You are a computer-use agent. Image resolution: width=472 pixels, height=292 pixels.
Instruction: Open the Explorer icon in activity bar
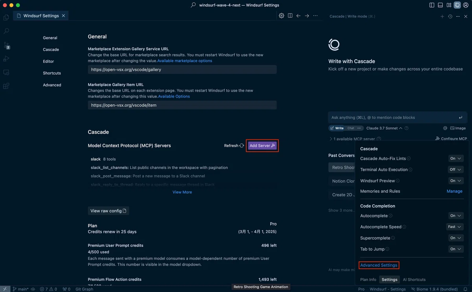click(6, 17)
